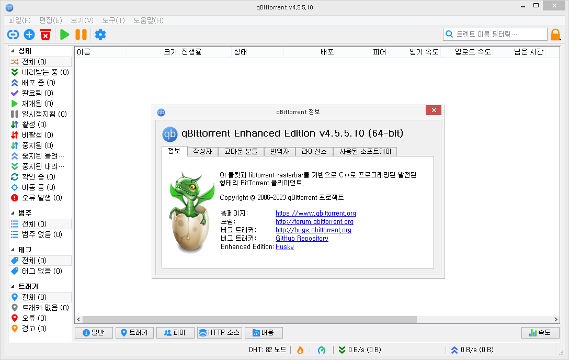Open the 보기(V) menu
The height and width of the screenshot is (360, 569).
(x=82, y=20)
